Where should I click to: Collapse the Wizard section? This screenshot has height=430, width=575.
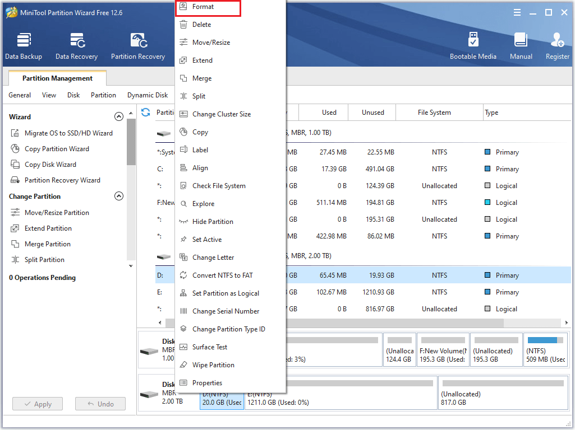coord(119,116)
